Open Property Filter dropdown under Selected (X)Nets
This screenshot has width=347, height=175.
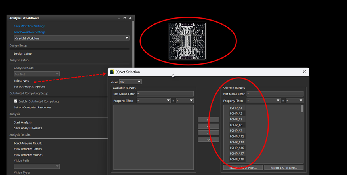click(263, 101)
